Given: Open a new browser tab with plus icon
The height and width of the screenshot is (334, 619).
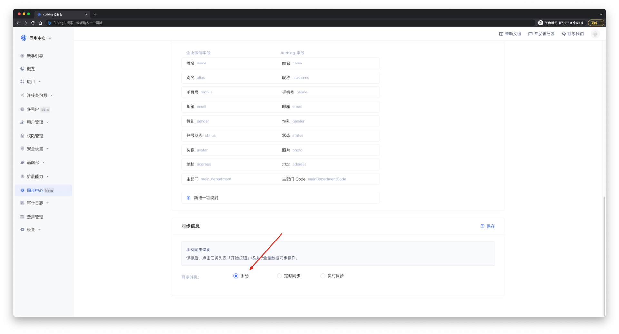Looking at the screenshot, I should tap(95, 15).
